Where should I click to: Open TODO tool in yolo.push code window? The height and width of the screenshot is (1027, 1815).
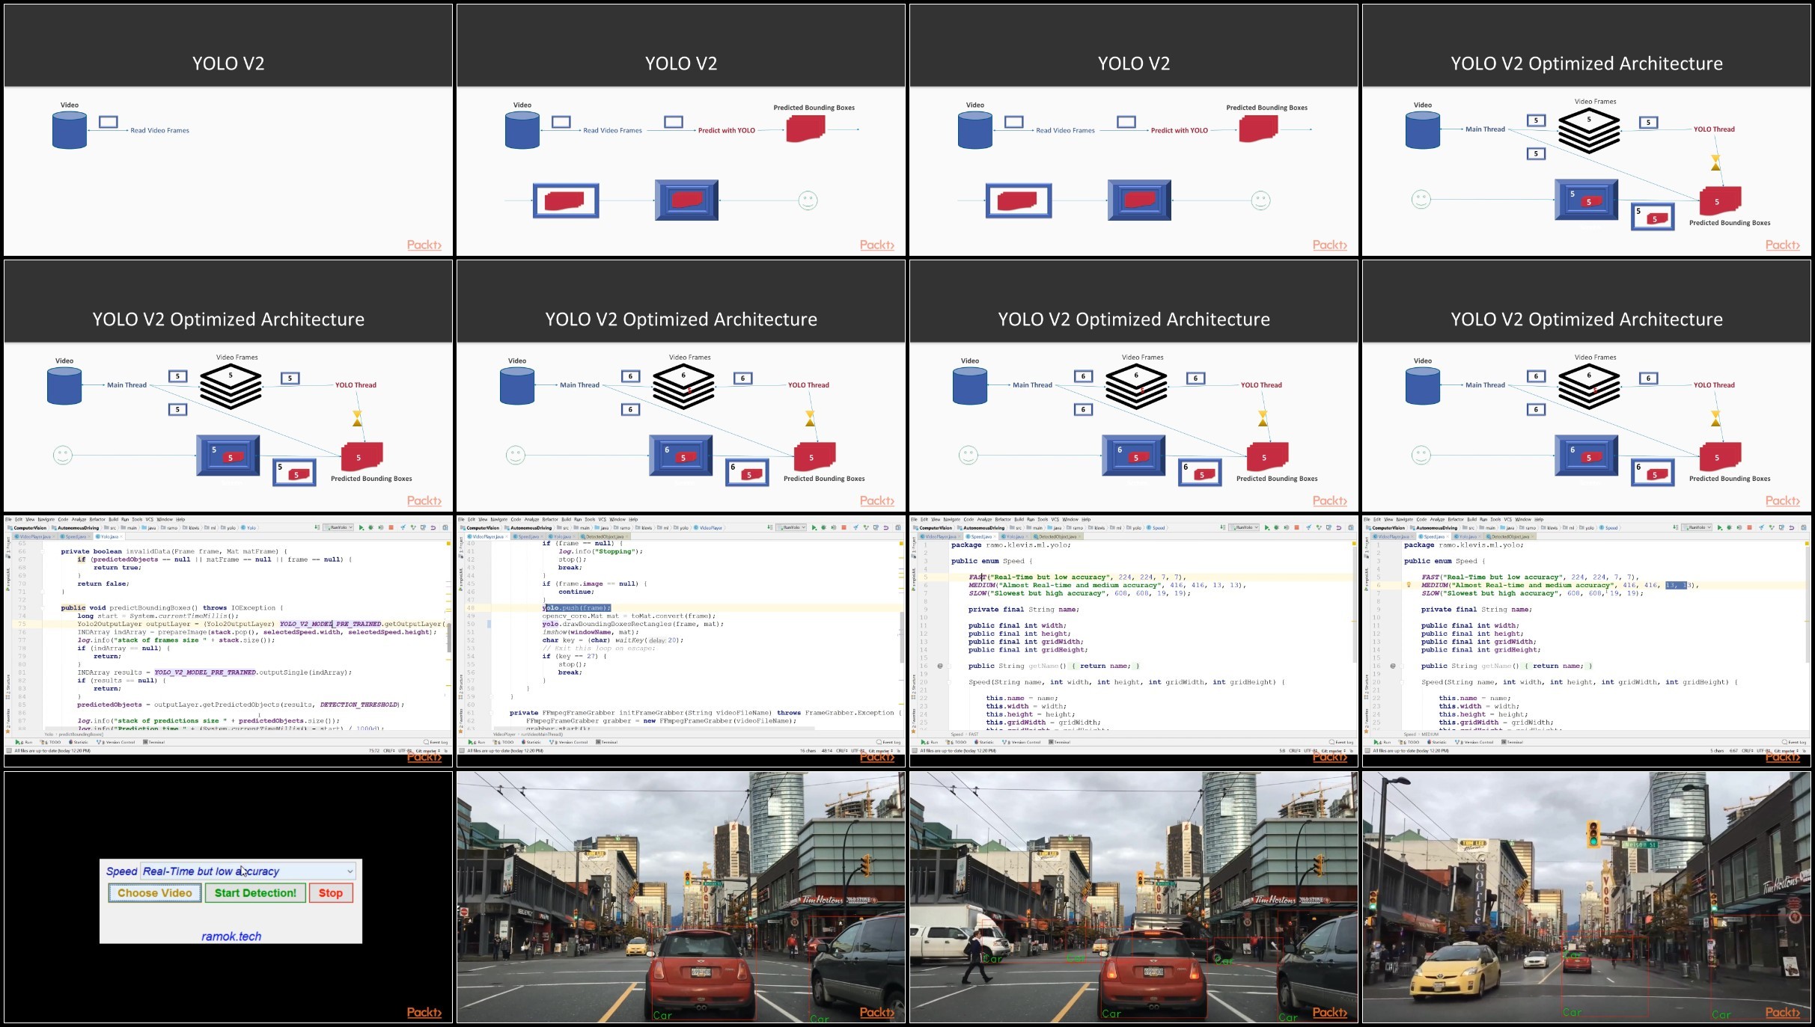[x=504, y=742]
